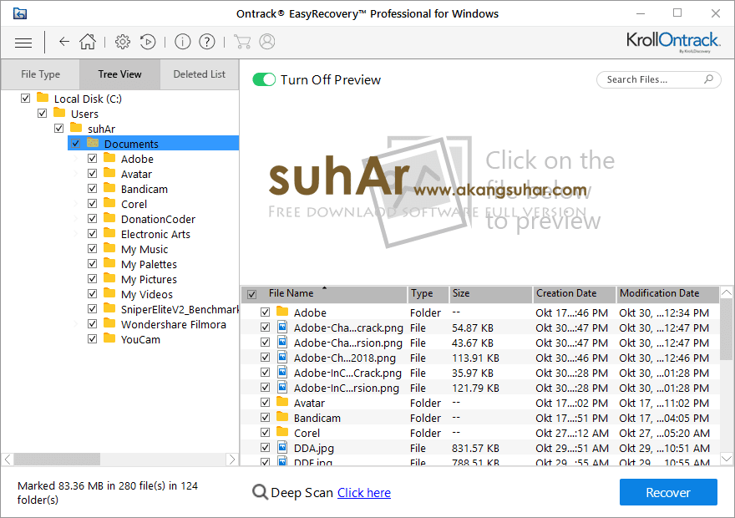Uncheck Adobe-InC...Crack.png checkbox
This screenshot has height=518, width=735.
(x=266, y=373)
